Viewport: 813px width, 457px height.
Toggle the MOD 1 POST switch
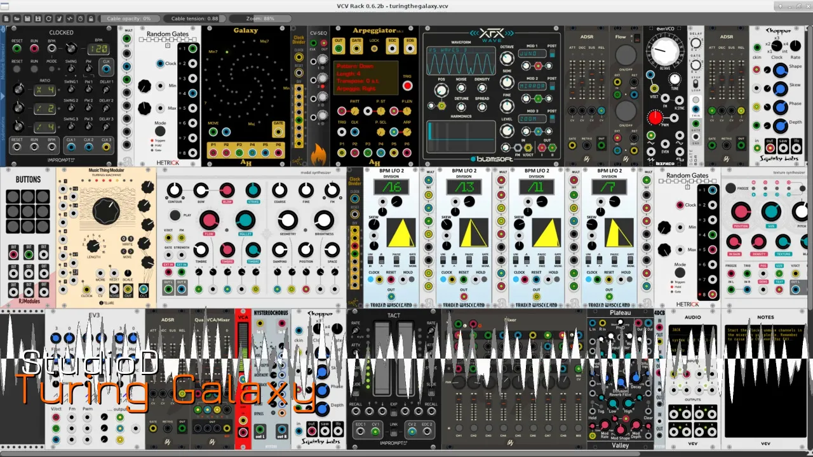[552, 54]
